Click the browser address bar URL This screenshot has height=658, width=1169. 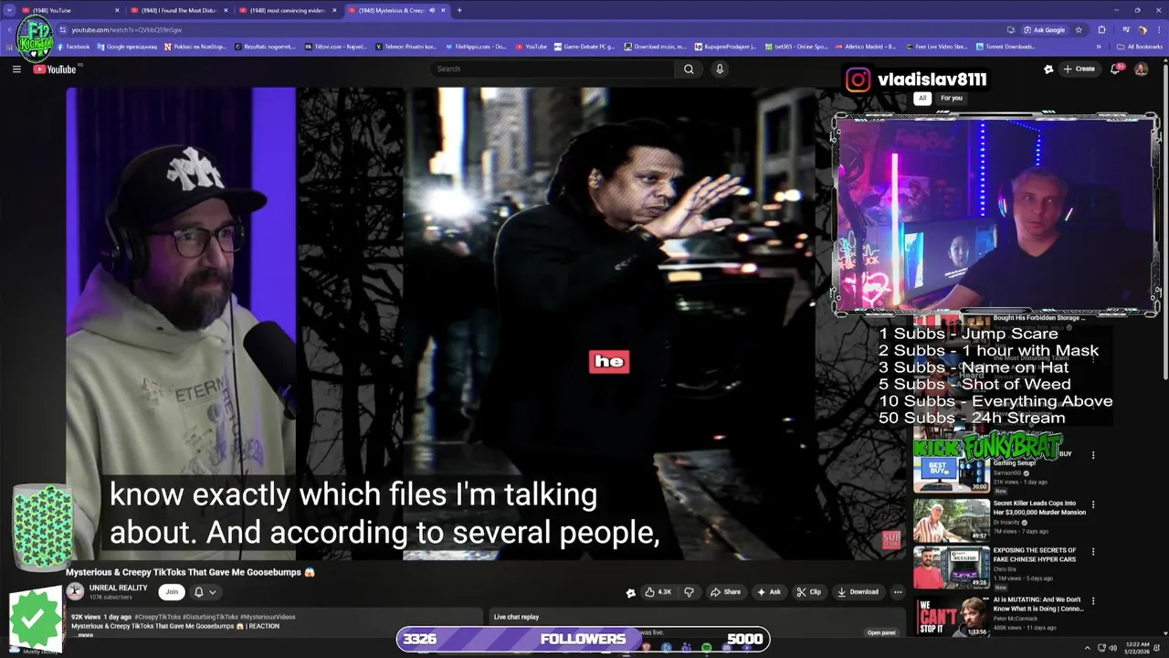(x=127, y=29)
